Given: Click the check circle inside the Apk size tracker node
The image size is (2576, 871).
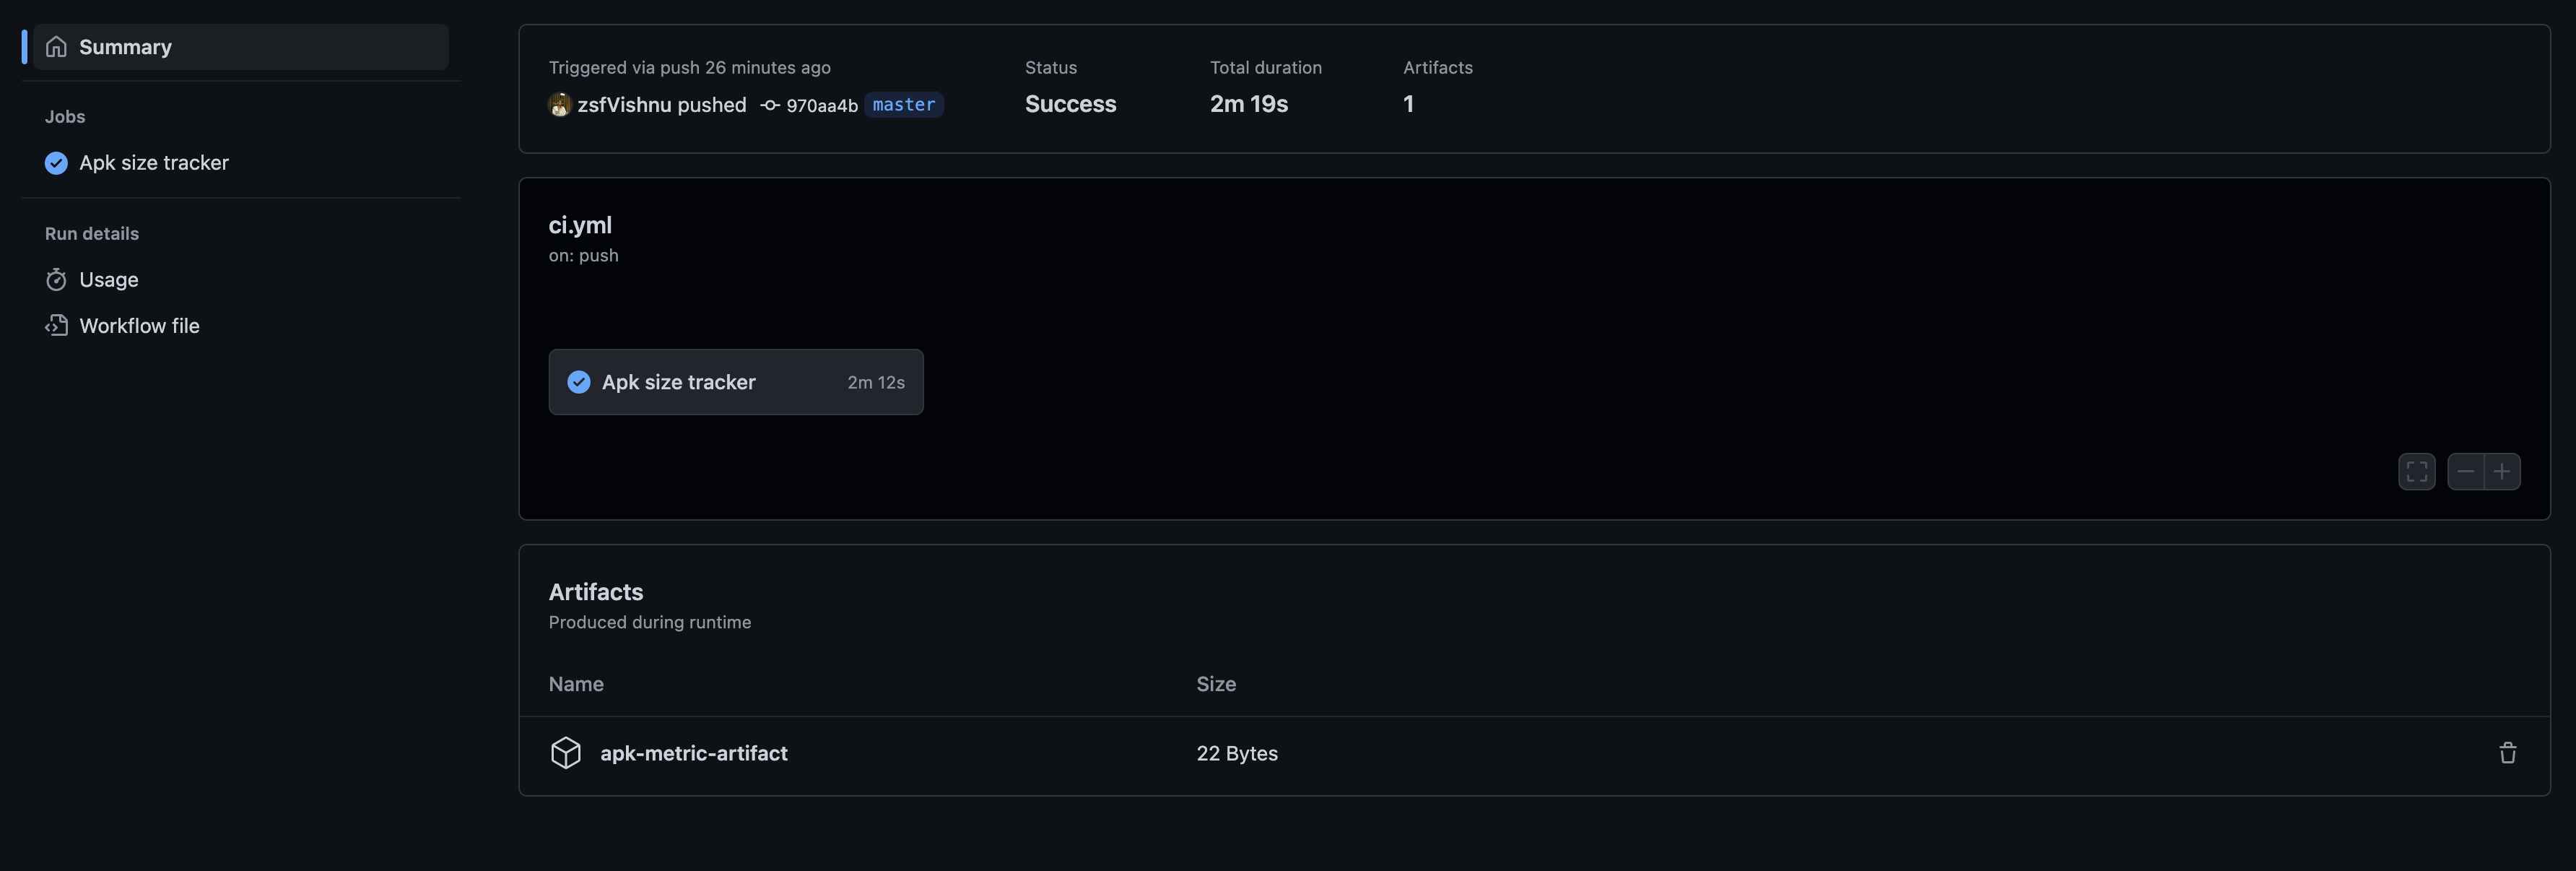Looking at the screenshot, I should click(579, 382).
